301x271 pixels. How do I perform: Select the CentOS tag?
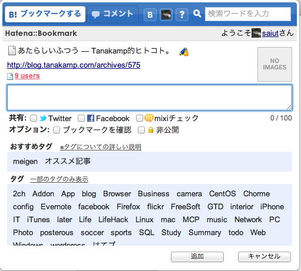(223, 194)
